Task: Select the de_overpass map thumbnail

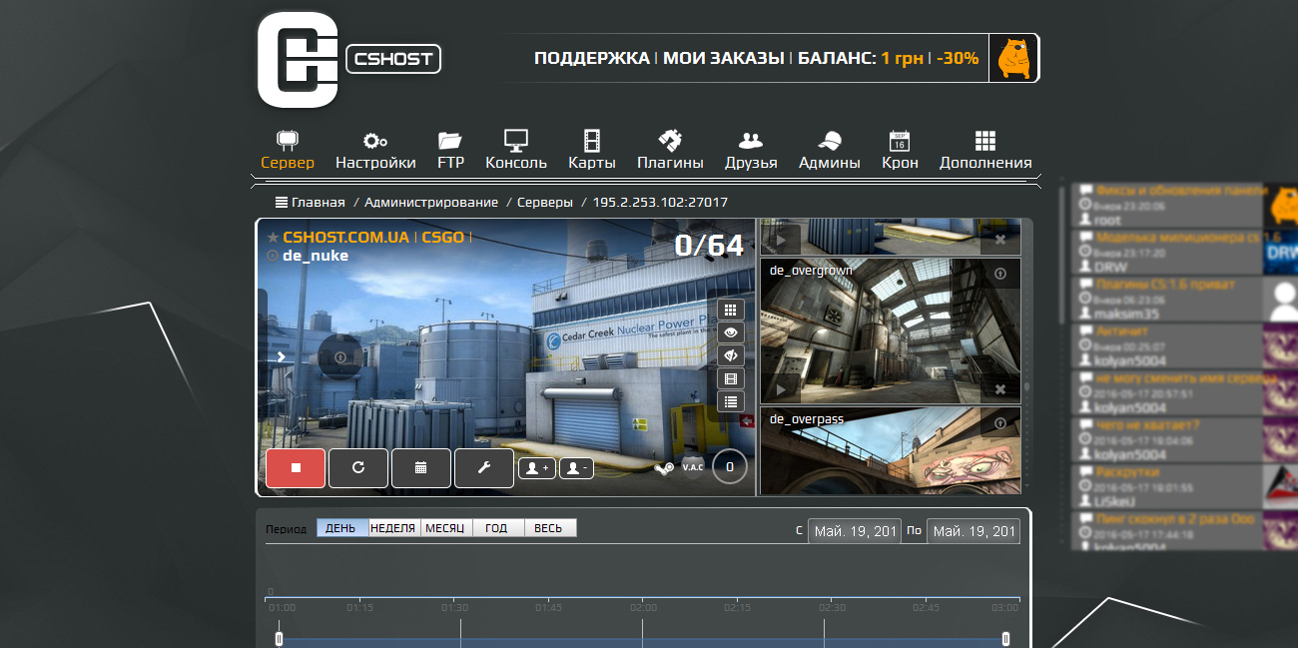Action: 891,450
